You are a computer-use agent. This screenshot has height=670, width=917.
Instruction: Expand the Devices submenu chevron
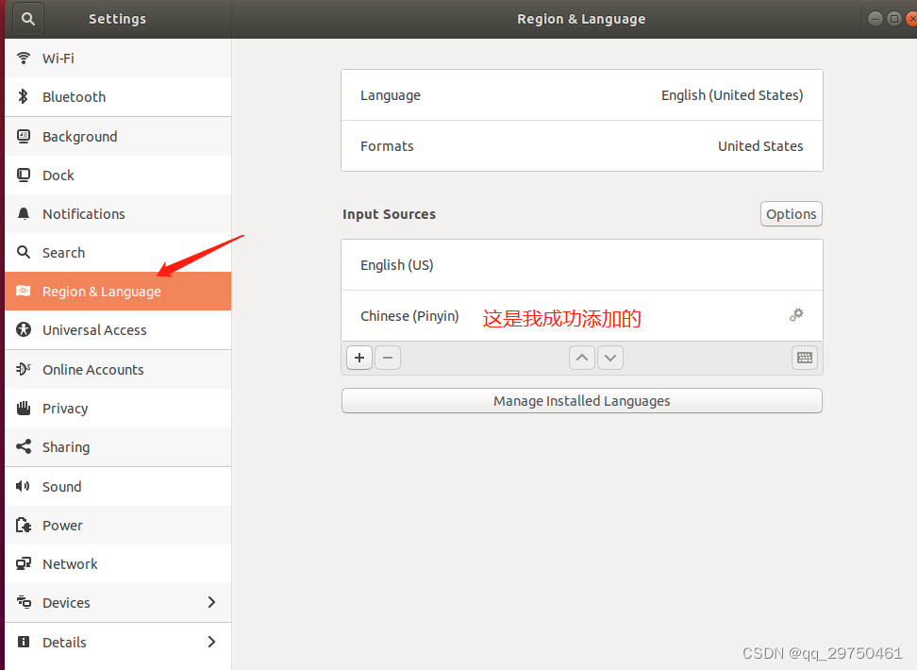[x=211, y=602]
